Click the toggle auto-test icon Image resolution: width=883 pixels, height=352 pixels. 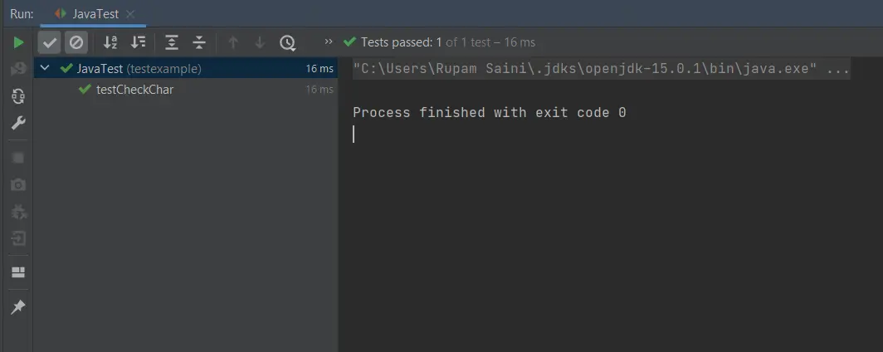[18, 95]
